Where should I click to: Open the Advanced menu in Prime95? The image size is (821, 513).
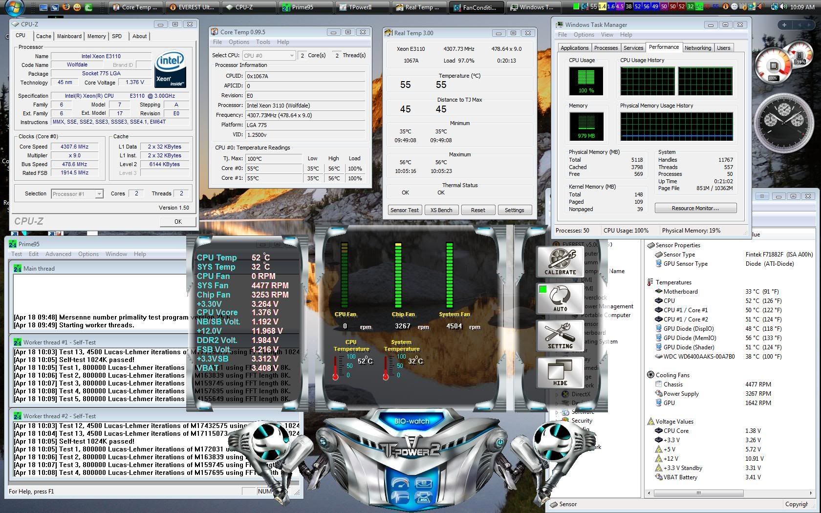pyautogui.click(x=58, y=254)
